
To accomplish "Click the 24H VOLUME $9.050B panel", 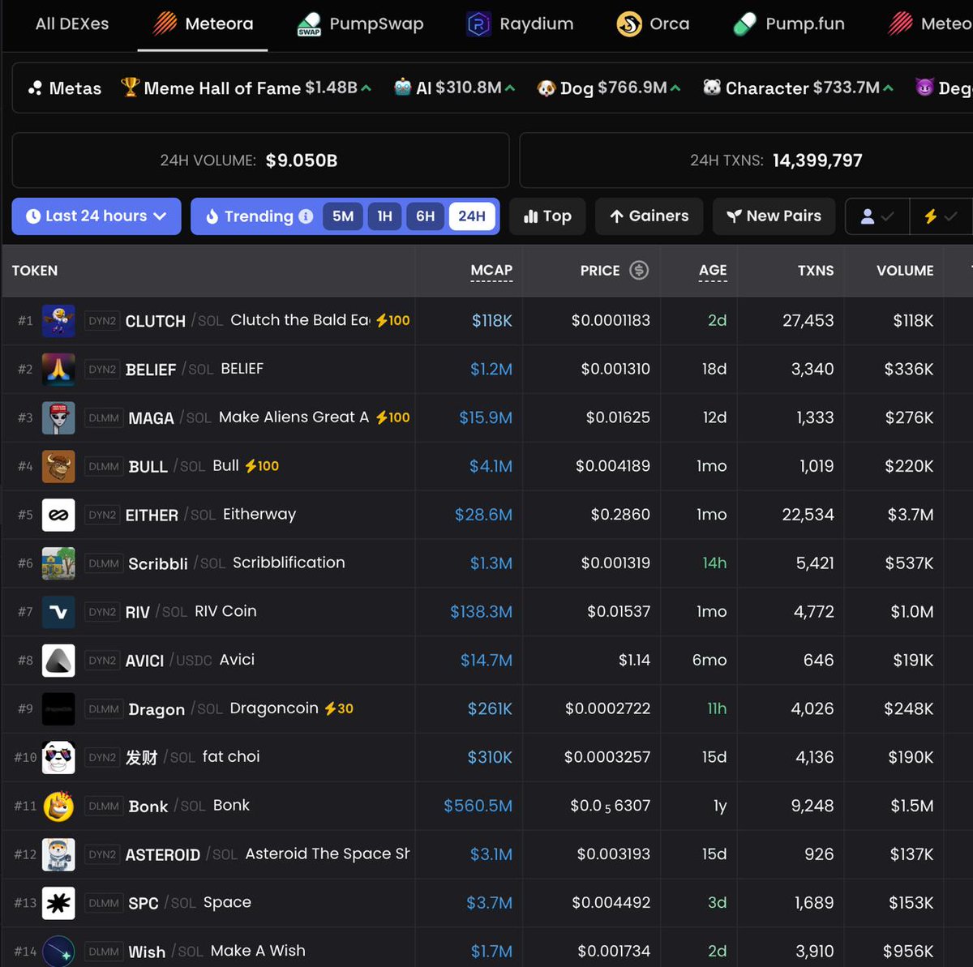I will tap(260, 160).
